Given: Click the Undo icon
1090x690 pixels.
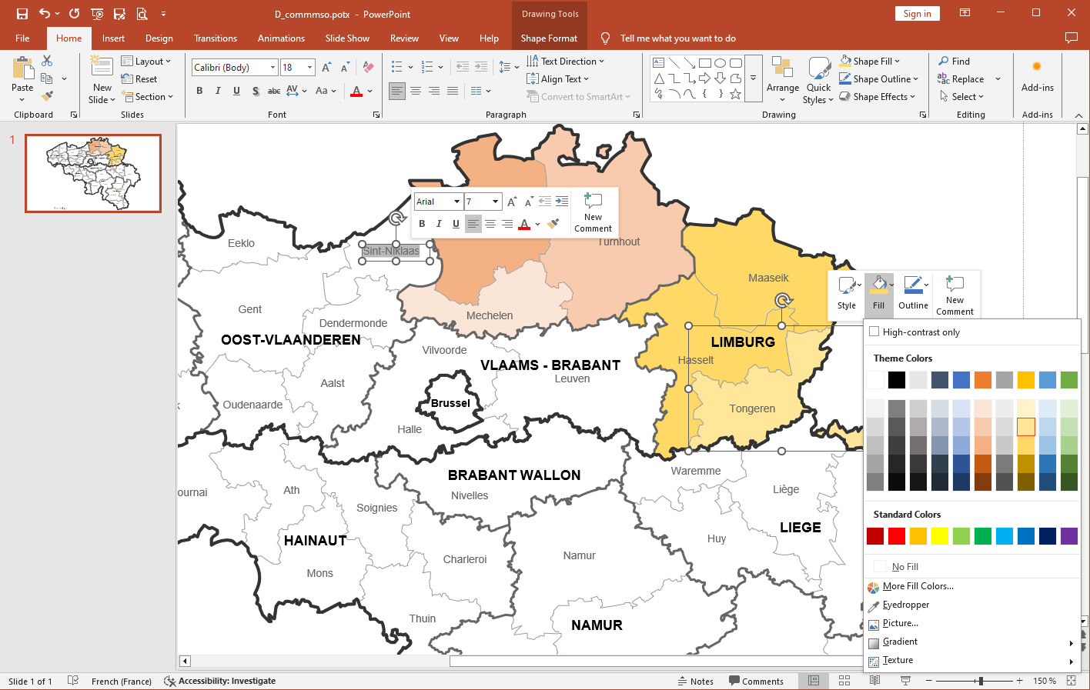Looking at the screenshot, I should [x=43, y=13].
